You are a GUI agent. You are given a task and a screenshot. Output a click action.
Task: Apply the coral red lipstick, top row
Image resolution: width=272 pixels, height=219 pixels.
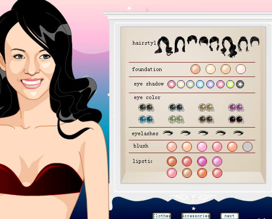pos(187,161)
